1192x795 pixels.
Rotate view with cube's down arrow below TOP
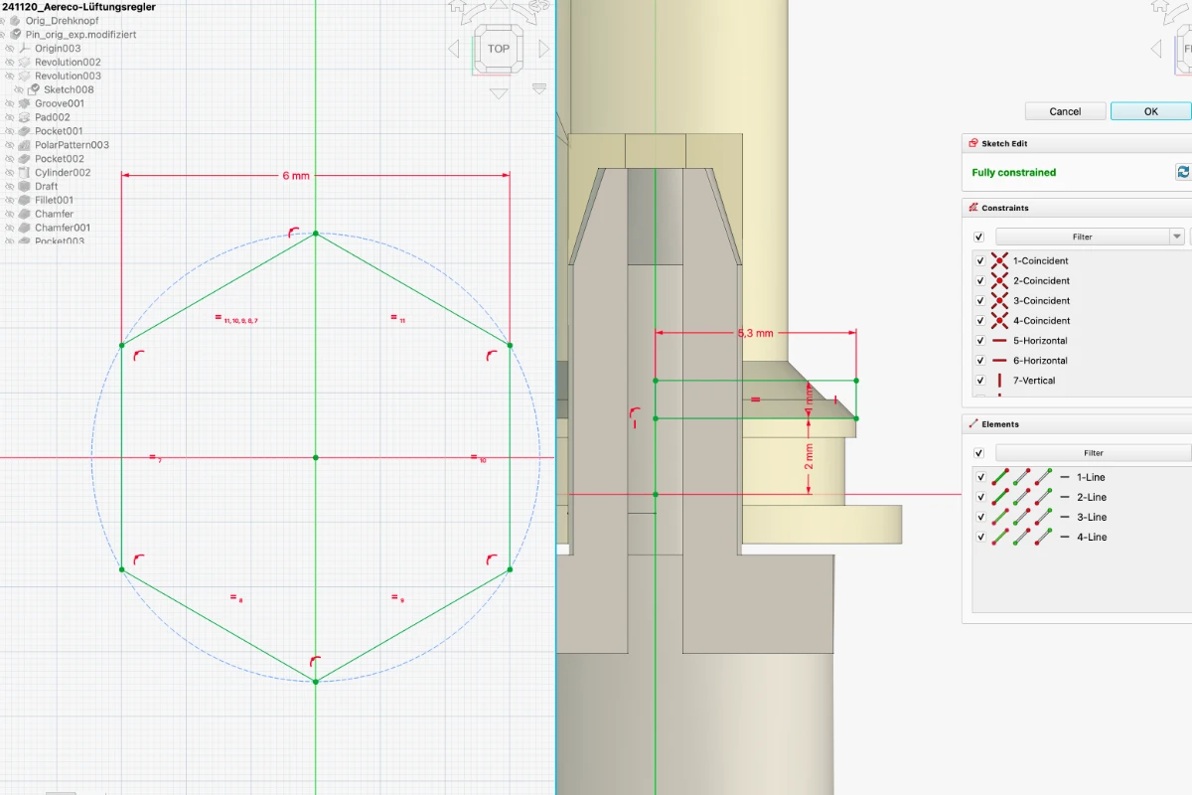499,93
